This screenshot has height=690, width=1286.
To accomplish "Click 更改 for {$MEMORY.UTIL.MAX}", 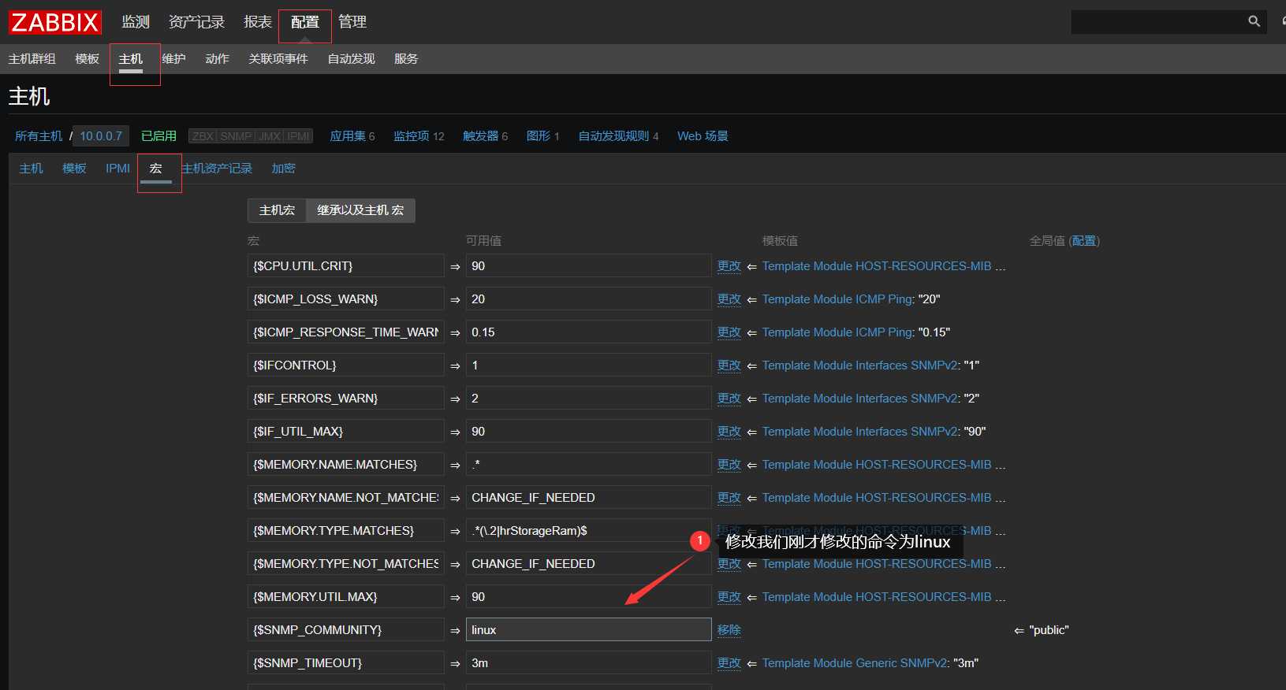I will [729, 597].
